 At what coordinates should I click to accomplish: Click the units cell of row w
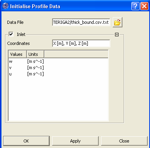(35, 61)
